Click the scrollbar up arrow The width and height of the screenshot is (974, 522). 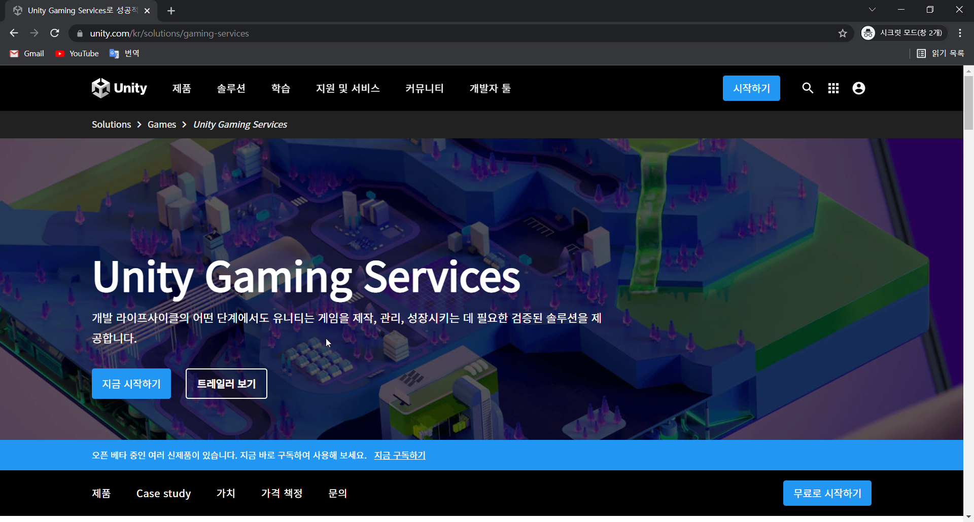point(968,70)
